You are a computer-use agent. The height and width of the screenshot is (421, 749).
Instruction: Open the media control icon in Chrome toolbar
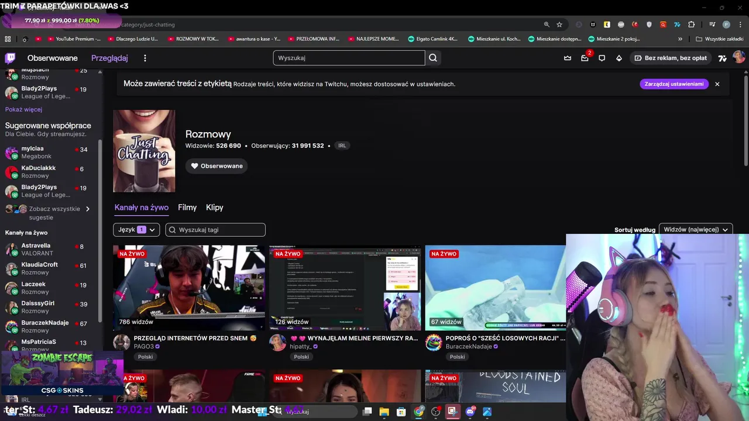click(x=712, y=25)
